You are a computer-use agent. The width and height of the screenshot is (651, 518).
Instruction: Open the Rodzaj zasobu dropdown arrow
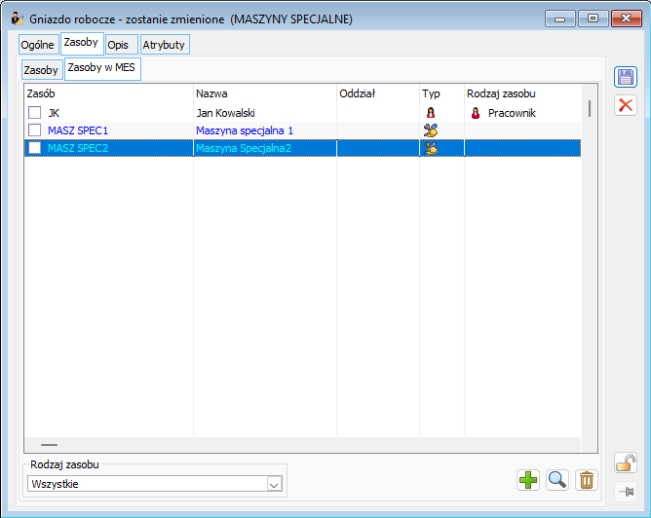[x=274, y=484]
